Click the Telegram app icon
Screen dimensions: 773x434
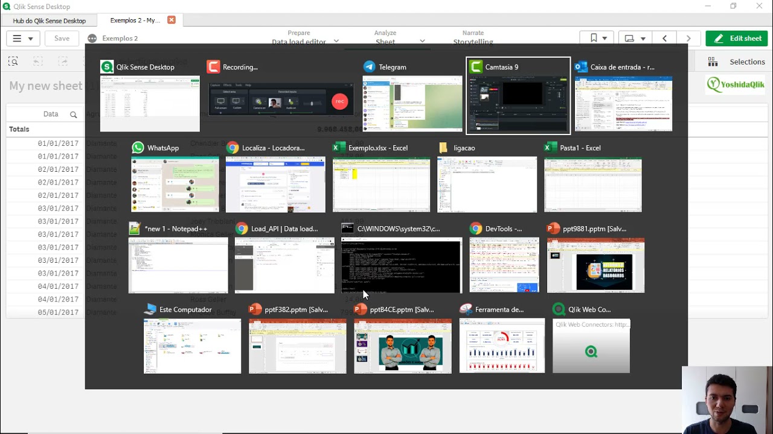370,67
